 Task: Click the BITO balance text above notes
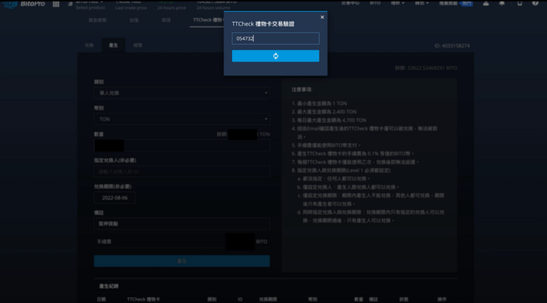(x=426, y=68)
